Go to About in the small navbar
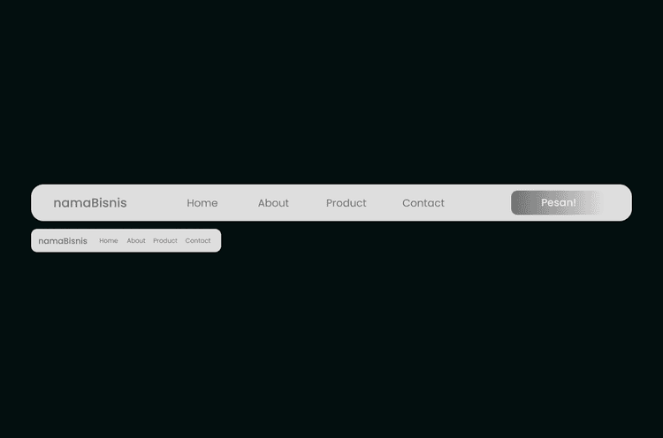The width and height of the screenshot is (663, 438). (x=136, y=240)
